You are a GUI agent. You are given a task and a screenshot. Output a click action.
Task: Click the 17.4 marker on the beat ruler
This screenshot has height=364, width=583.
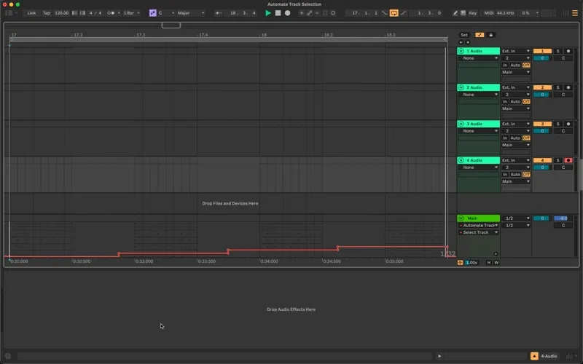pyautogui.click(x=203, y=35)
